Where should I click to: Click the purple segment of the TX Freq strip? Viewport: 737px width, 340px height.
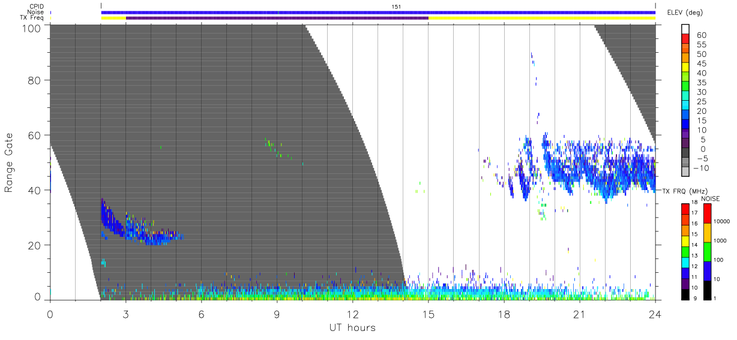point(277,18)
